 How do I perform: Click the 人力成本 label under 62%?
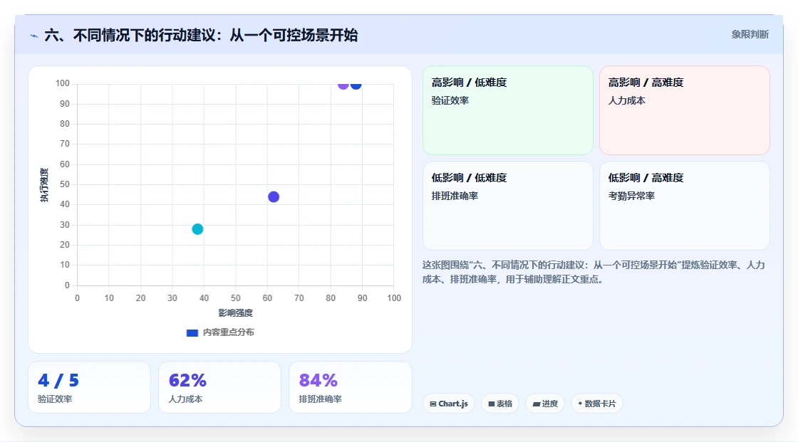point(185,399)
